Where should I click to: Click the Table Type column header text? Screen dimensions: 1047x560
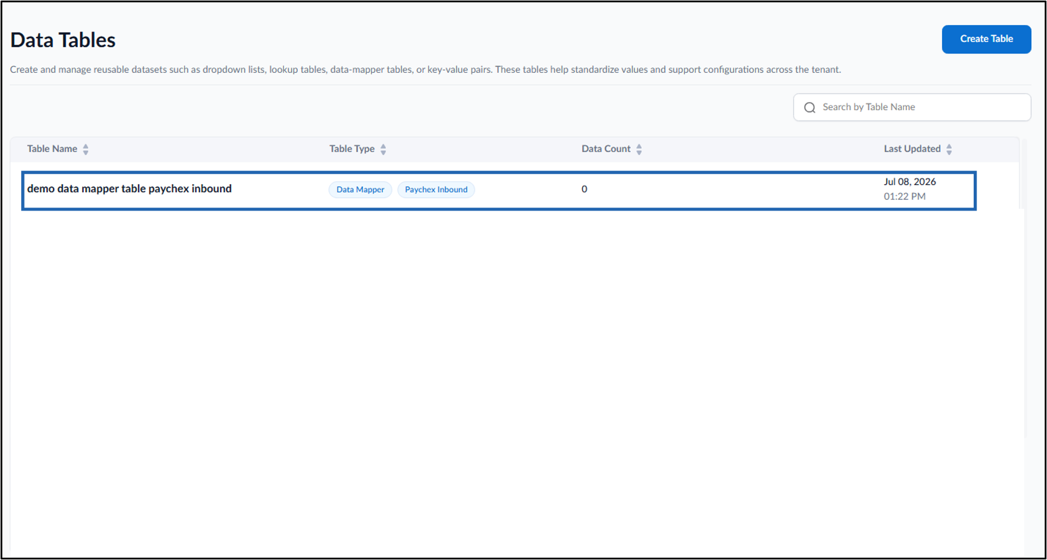[x=352, y=149]
